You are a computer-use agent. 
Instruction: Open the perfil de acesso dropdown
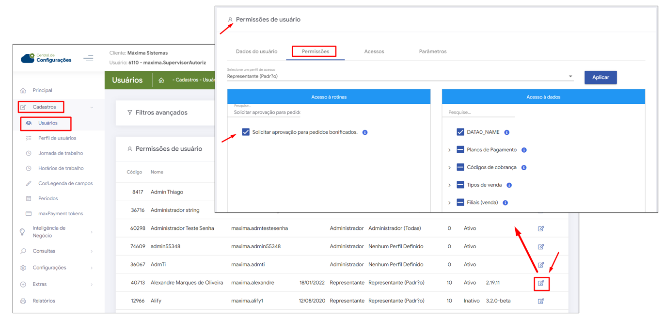point(570,77)
